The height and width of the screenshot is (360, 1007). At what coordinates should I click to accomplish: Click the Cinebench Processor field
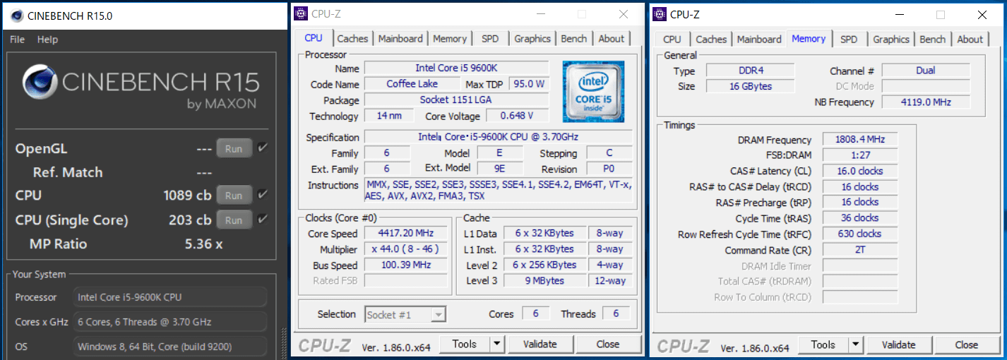tap(170, 297)
